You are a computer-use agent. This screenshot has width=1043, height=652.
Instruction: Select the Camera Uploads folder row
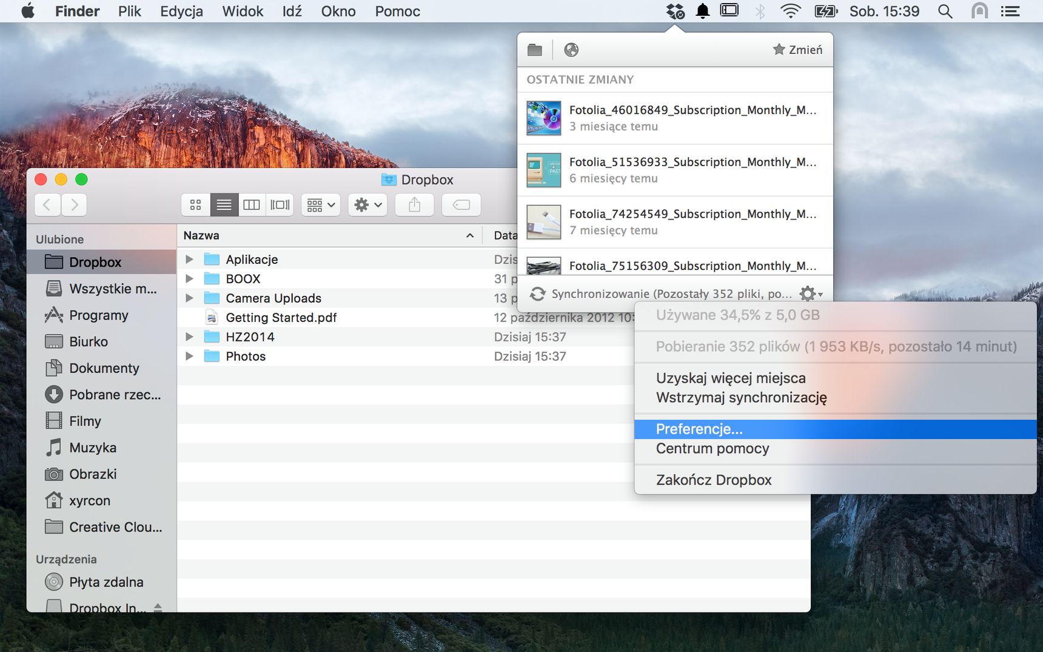[x=406, y=298]
